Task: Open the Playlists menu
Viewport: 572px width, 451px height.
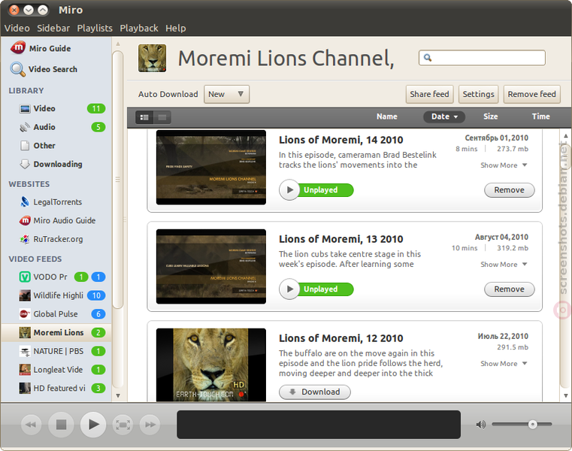Action: click(95, 28)
